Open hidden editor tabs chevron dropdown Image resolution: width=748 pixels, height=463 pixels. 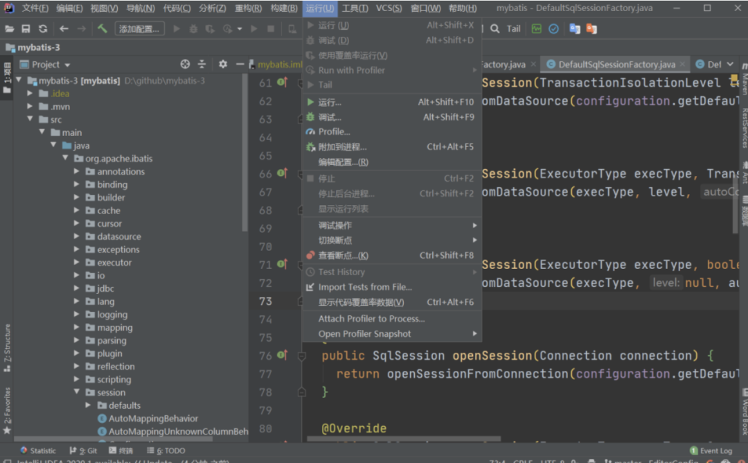730,64
